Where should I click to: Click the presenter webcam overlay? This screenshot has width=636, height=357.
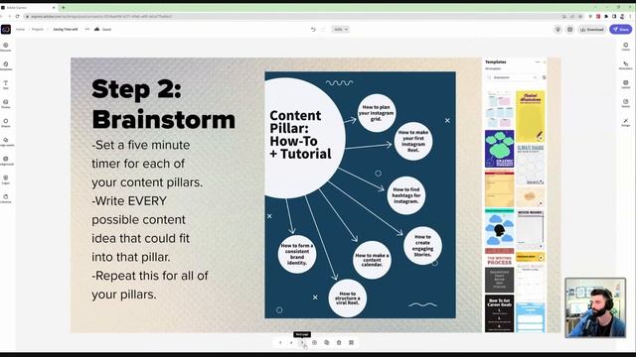click(595, 307)
